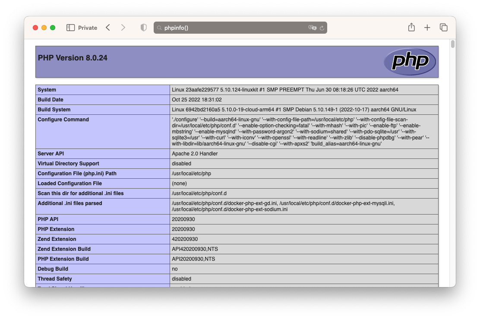Viewport: 480px width, 319px height.
Task: Click the Apache 2.0 Handler value
Action: [195, 154]
